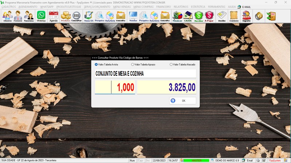Select Valor Tabela Aprazo radio option
The image size is (291, 163).
tap(143, 64)
